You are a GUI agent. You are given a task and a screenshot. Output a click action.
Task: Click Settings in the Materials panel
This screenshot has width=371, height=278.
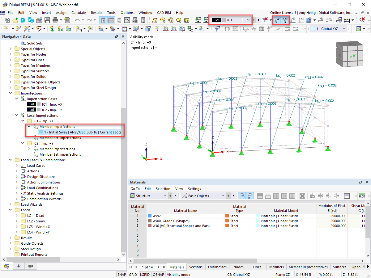194,188
